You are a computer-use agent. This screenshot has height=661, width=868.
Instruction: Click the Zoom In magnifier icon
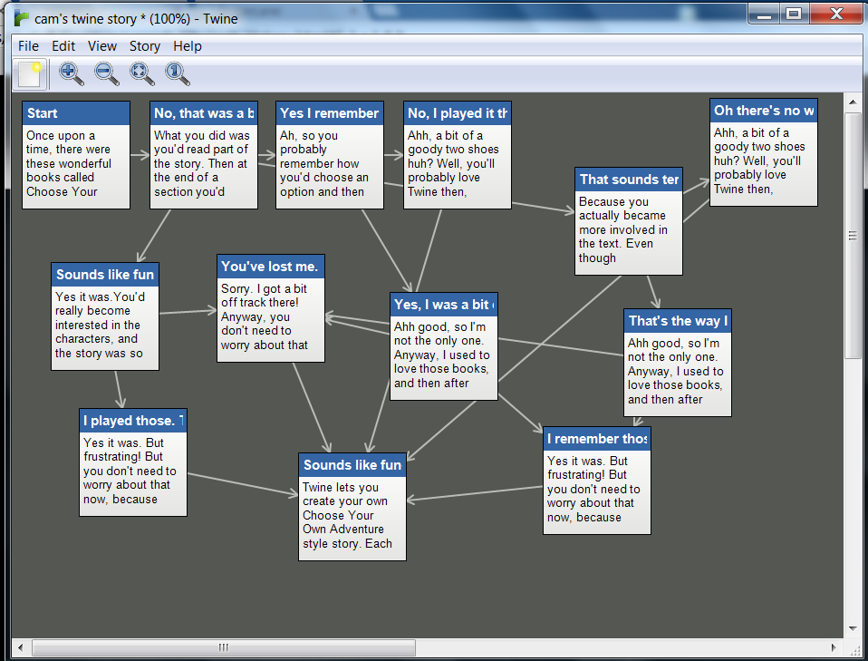coord(71,73)
